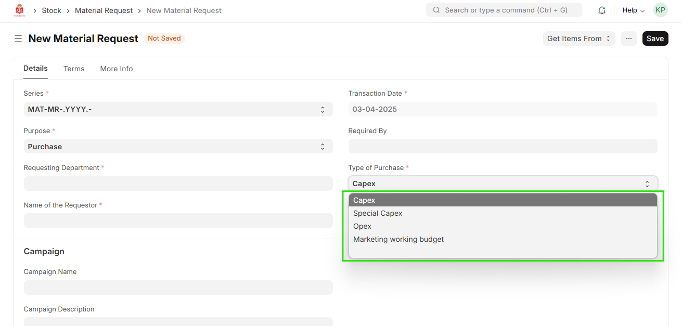Choose Special Capex from the list
Screen dimensions: 682x326
[378, 213]
